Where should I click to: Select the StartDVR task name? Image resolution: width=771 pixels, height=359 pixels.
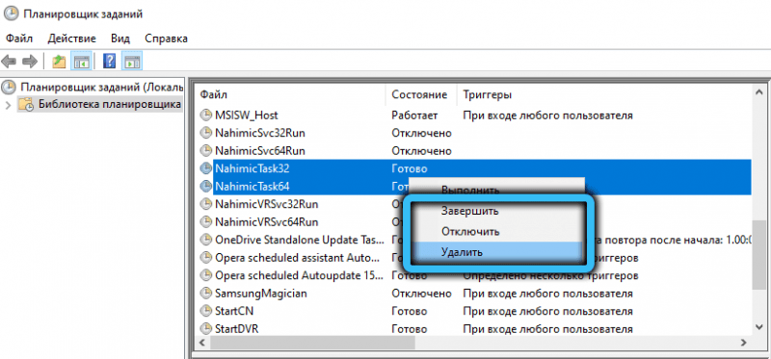(236, 328)
